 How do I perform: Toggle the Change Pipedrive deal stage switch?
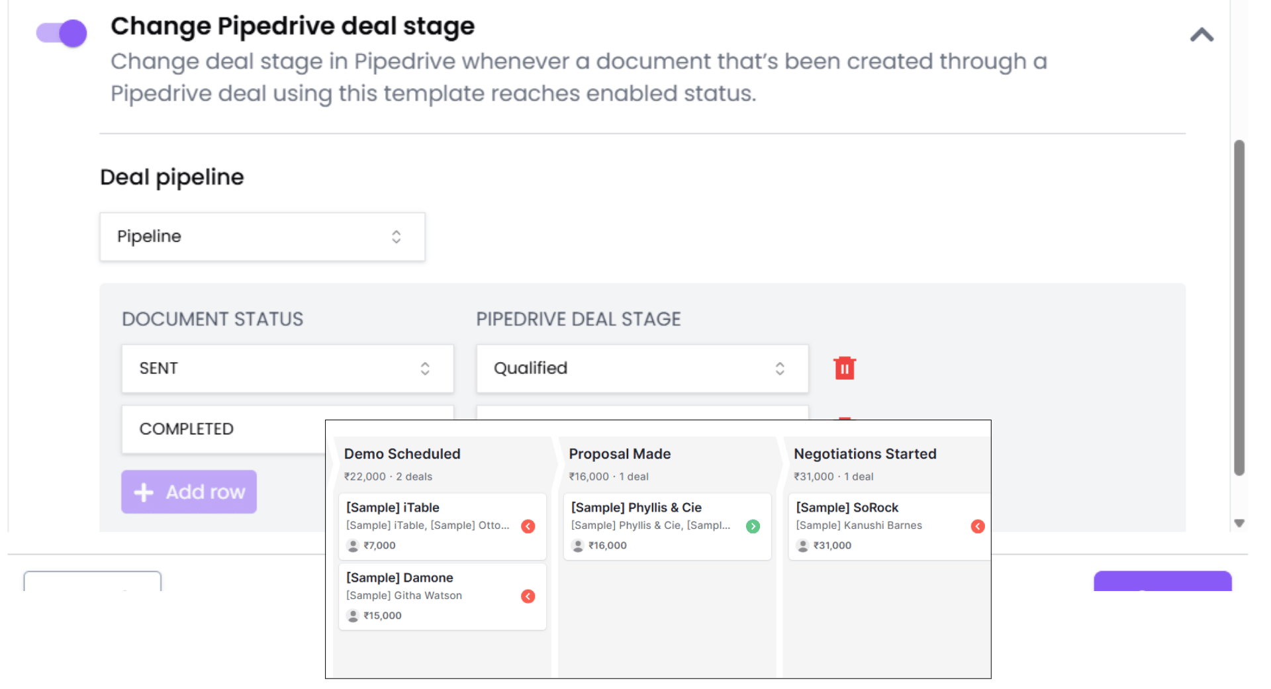(62, 33)
